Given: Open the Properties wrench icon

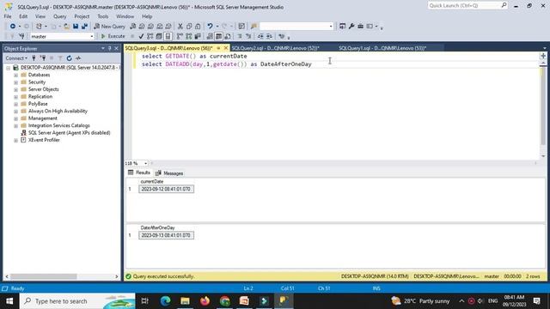Looking at the screenshot, I should 351,27.
